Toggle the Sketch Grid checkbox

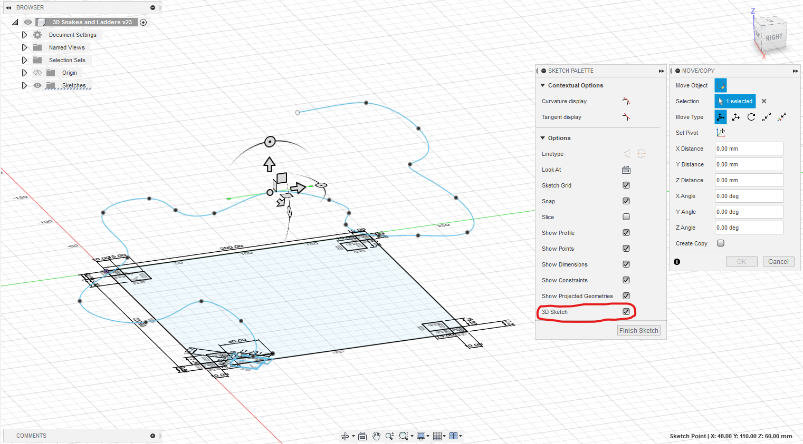(x=626, y=185)
